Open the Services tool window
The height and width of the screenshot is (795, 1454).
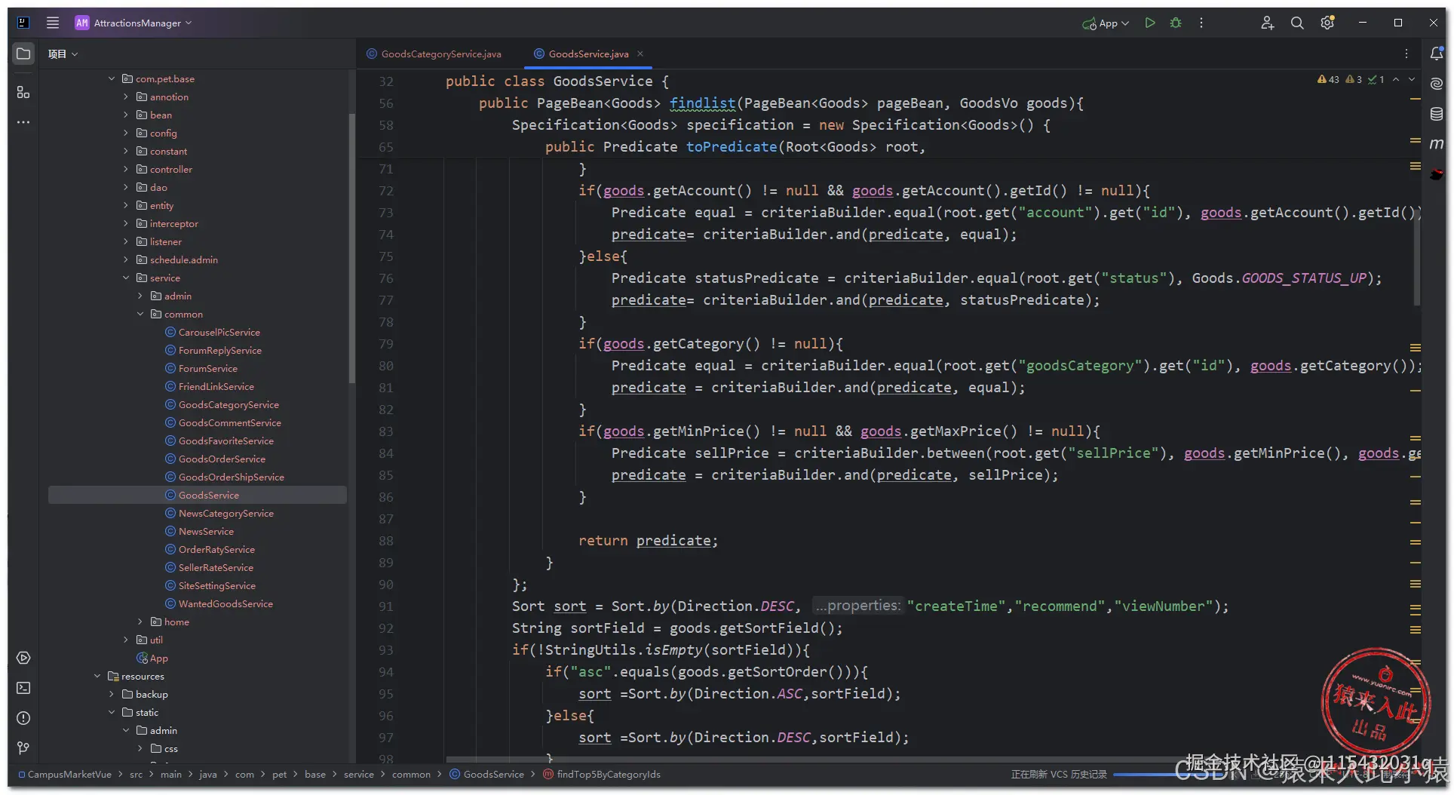(23, 658)
